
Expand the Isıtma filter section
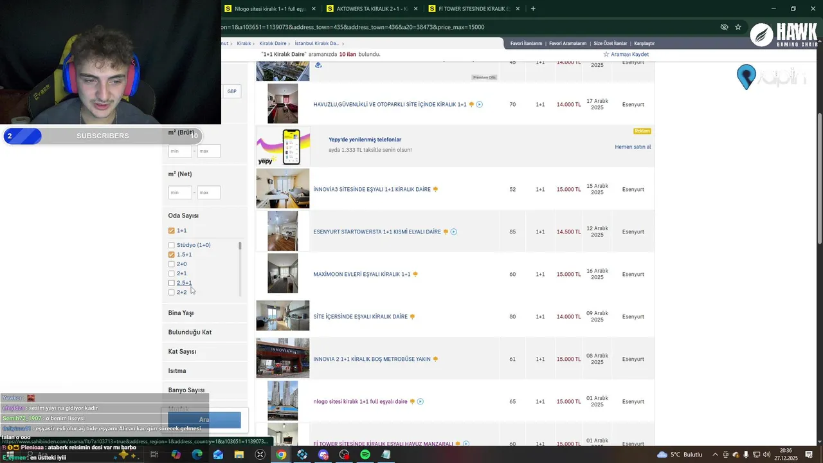204,371
